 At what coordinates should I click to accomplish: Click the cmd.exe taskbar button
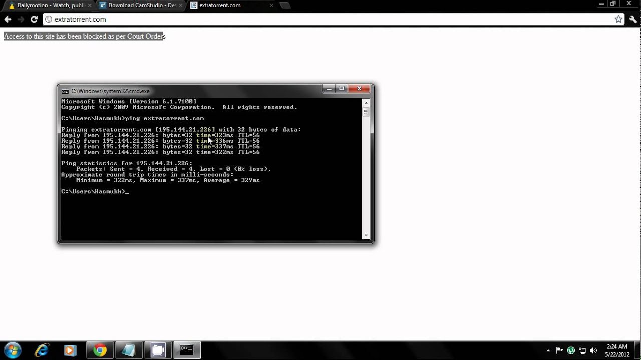[187, 350]
